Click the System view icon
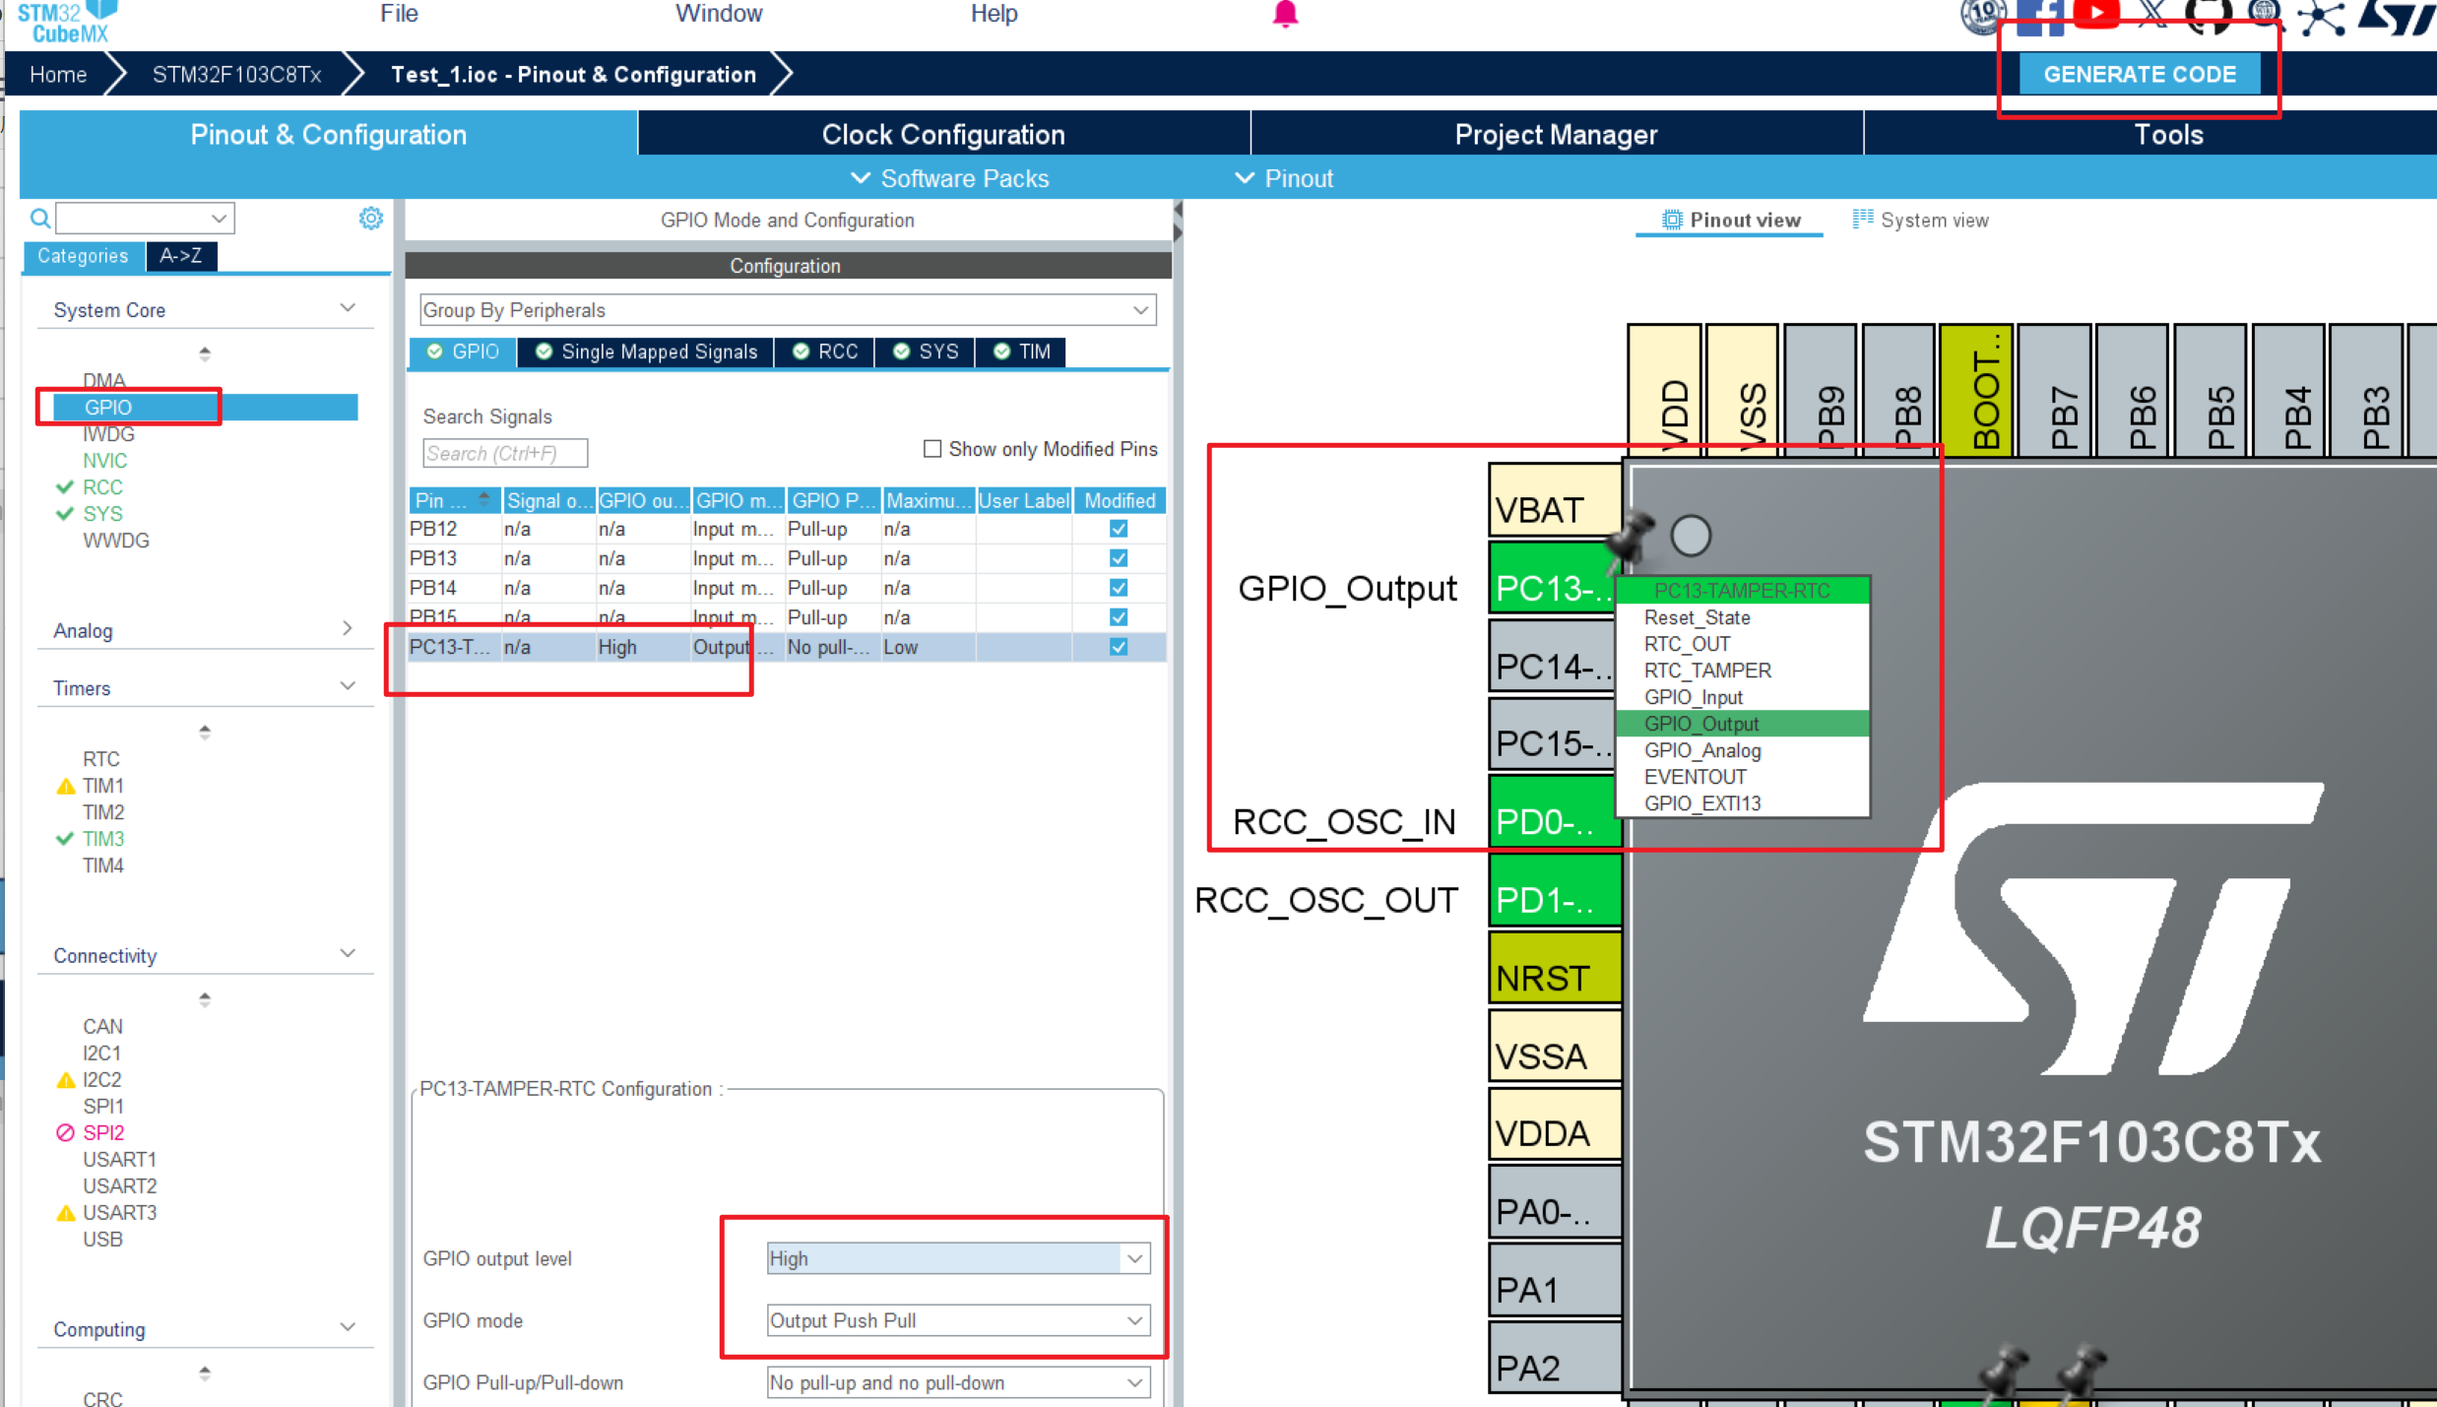The width and height of the screenshot is (2437, 1407). [1862, 220]
